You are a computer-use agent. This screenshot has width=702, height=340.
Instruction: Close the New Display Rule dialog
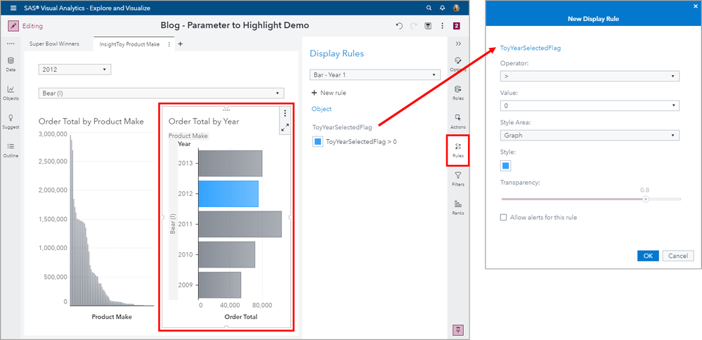point(696,6)
